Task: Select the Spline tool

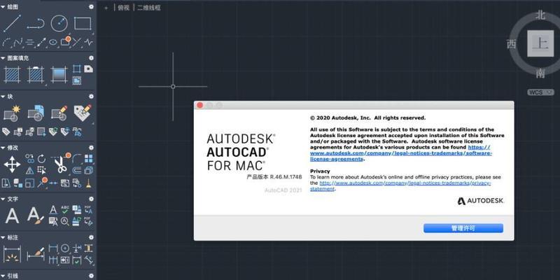Action: click(18, 43)
